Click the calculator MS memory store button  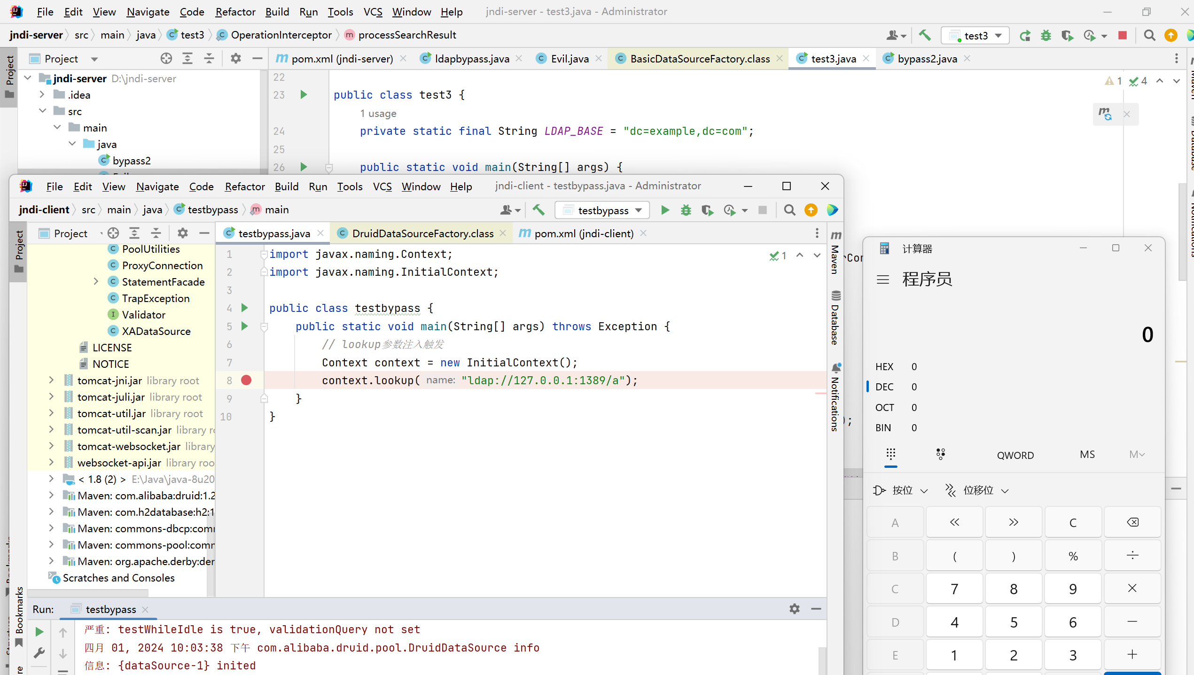point(1087,454)
